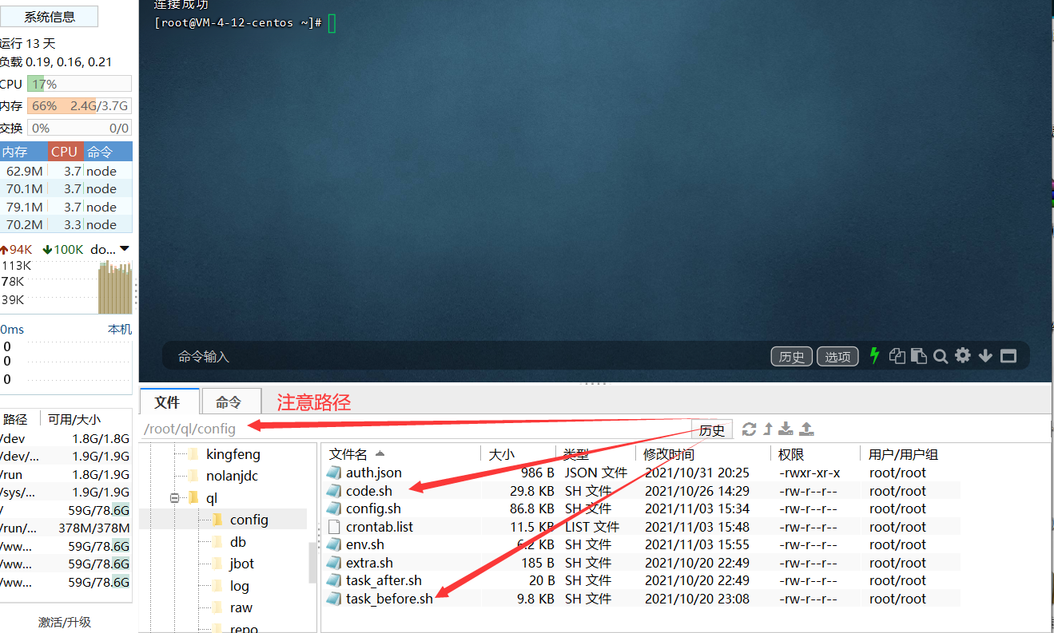
Task: Click the copy icon in terminal toolbar
Action: coord(897,356)
